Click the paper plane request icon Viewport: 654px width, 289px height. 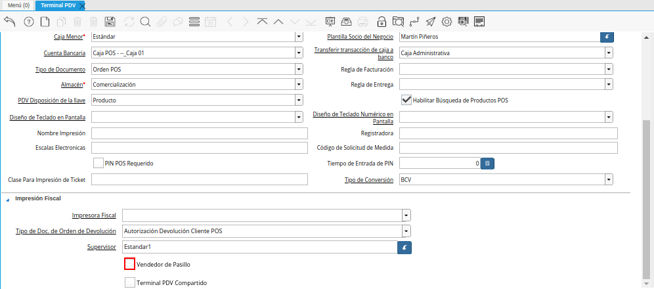431,22
